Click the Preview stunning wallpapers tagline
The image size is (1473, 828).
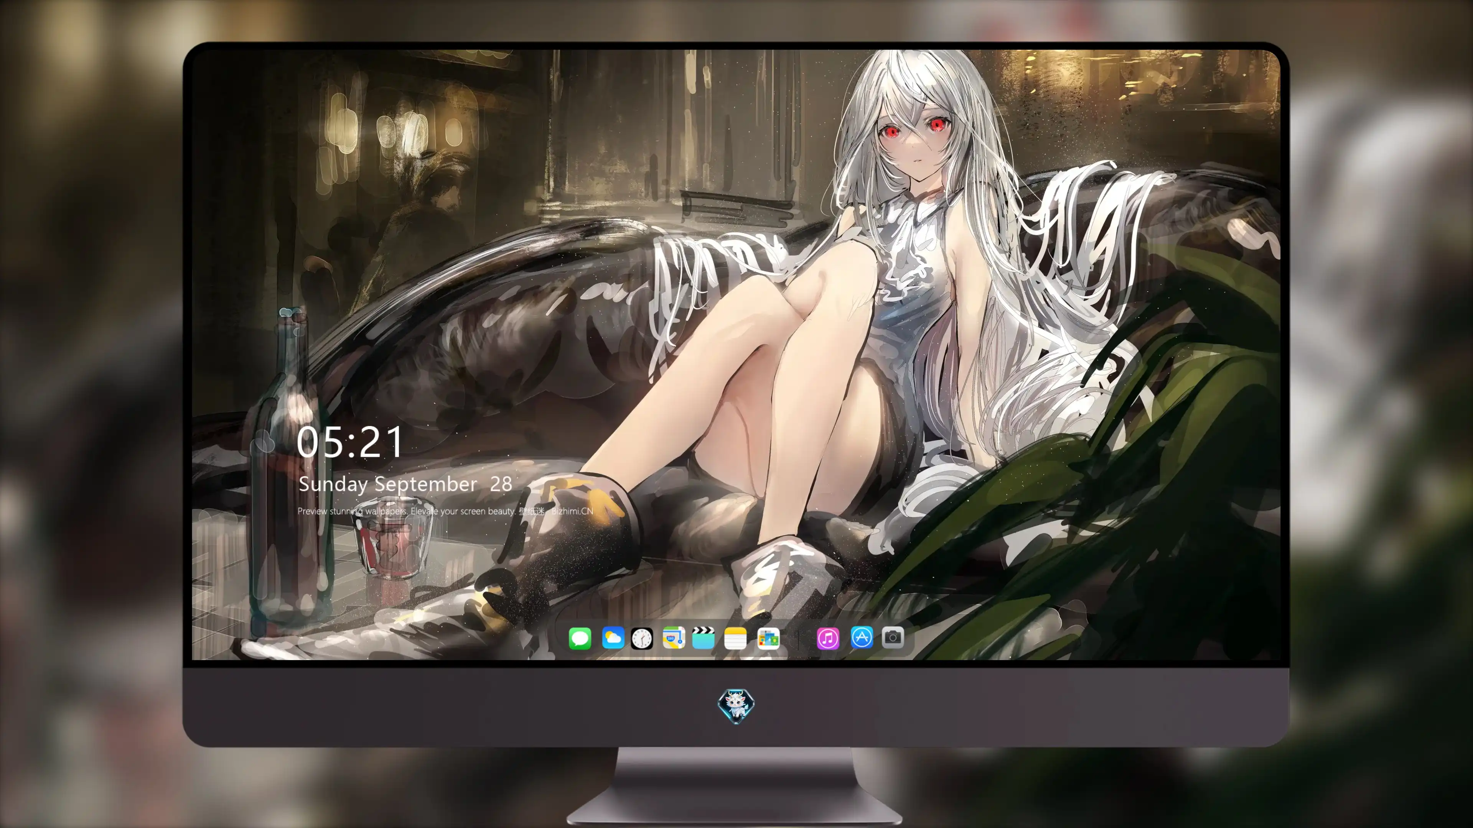[445, 511]
